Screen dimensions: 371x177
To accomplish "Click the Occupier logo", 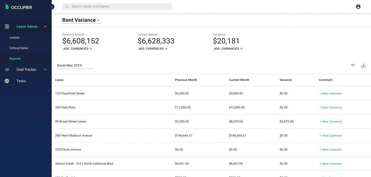I will [19, 7].
